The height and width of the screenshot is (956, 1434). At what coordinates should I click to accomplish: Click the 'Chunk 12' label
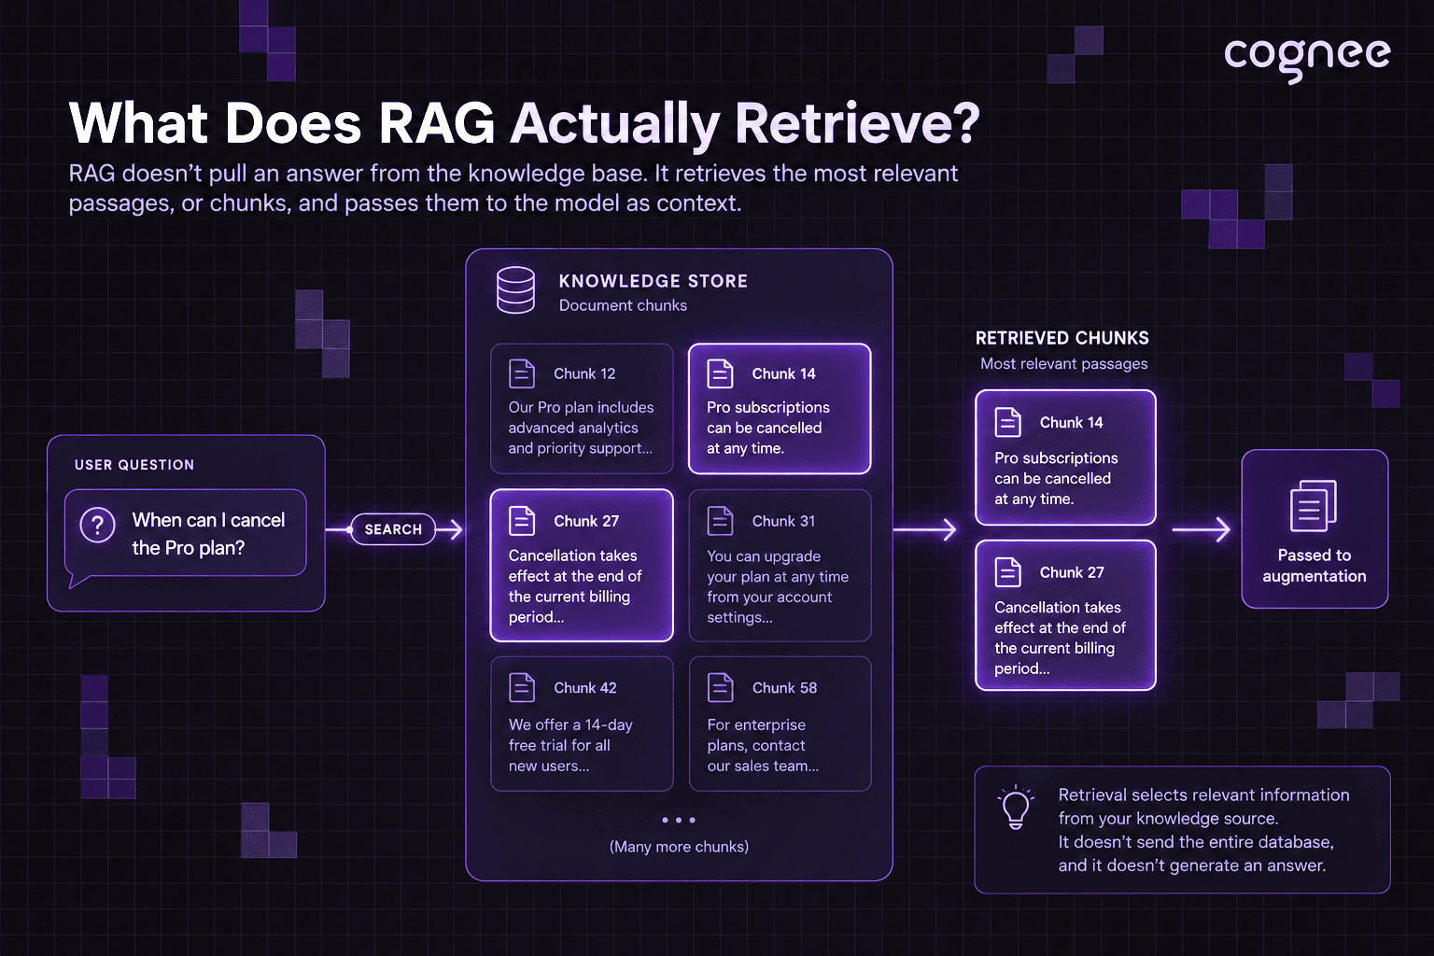(x=584, y=373)
